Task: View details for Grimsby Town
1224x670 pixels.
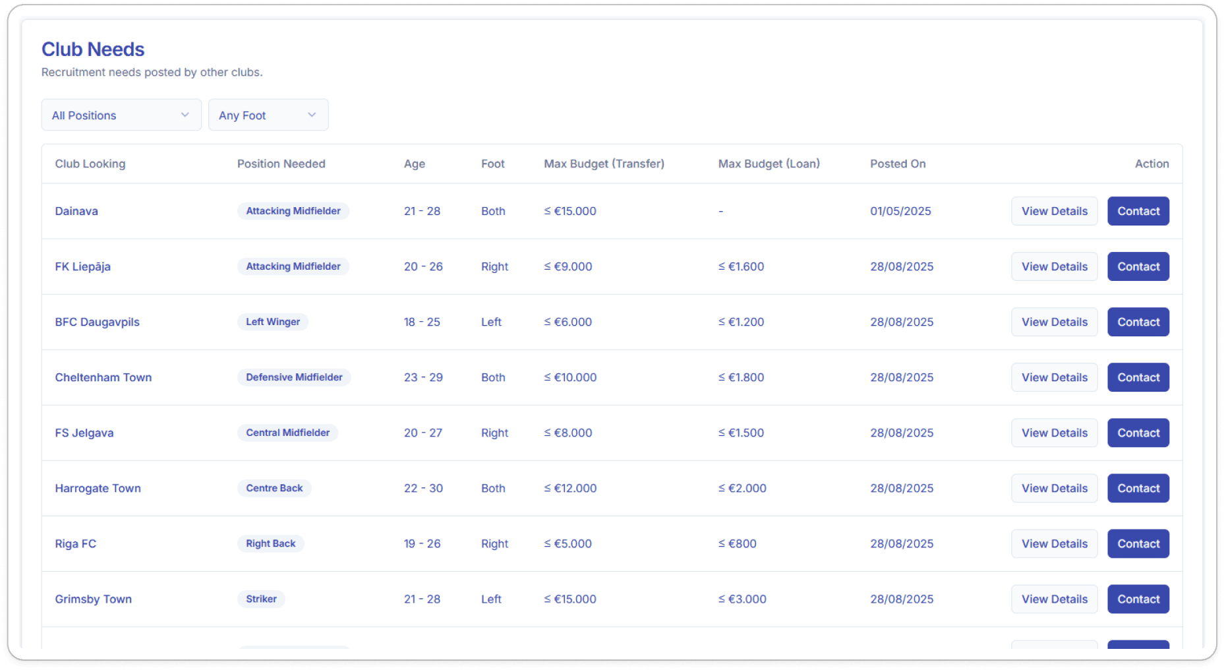Action: 1054,599
